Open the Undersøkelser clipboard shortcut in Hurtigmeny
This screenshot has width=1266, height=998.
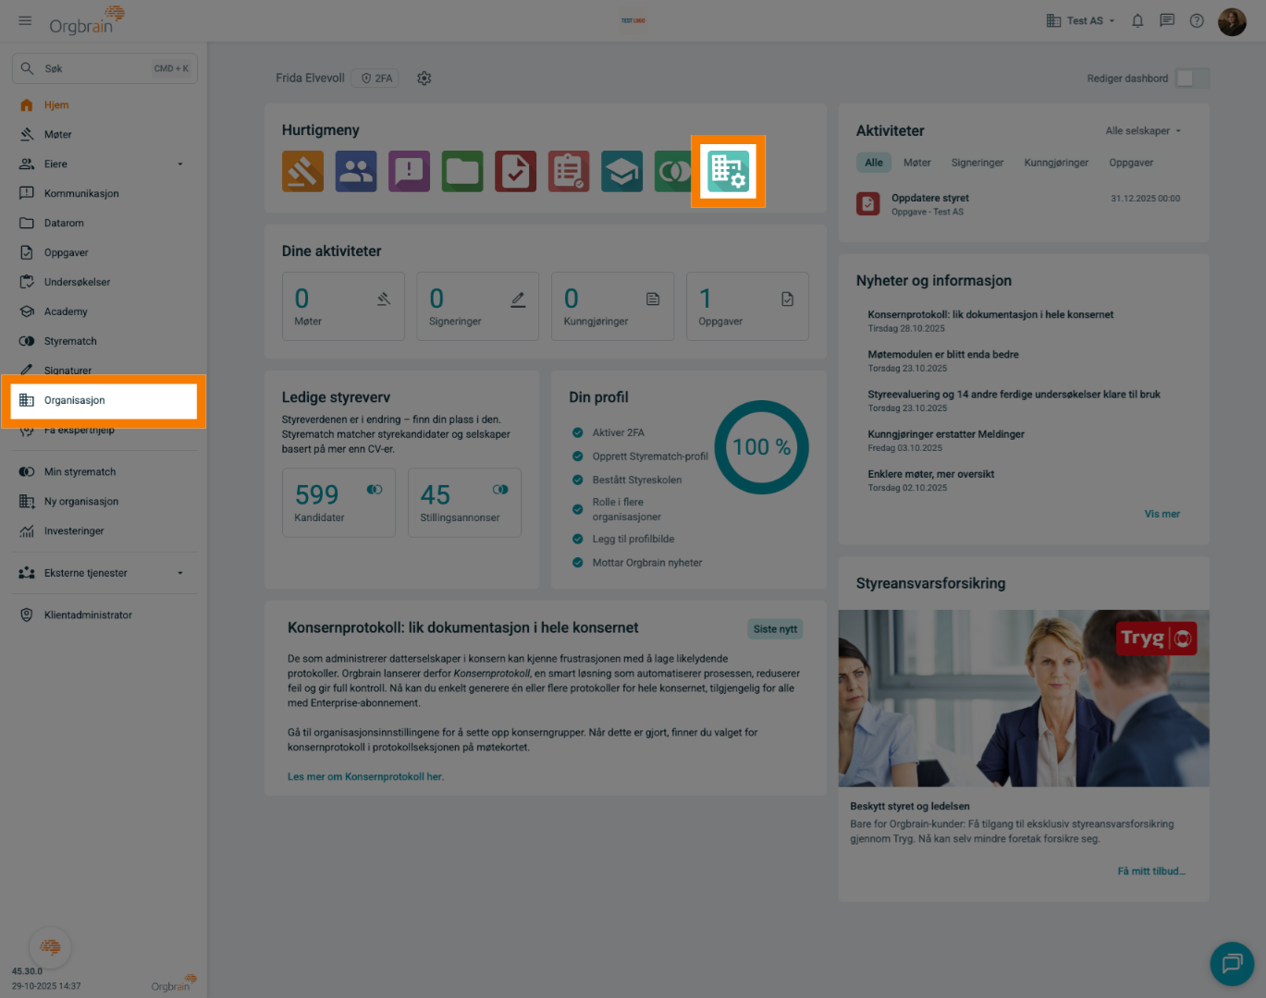pyautogui.click(x=569, y=171)
